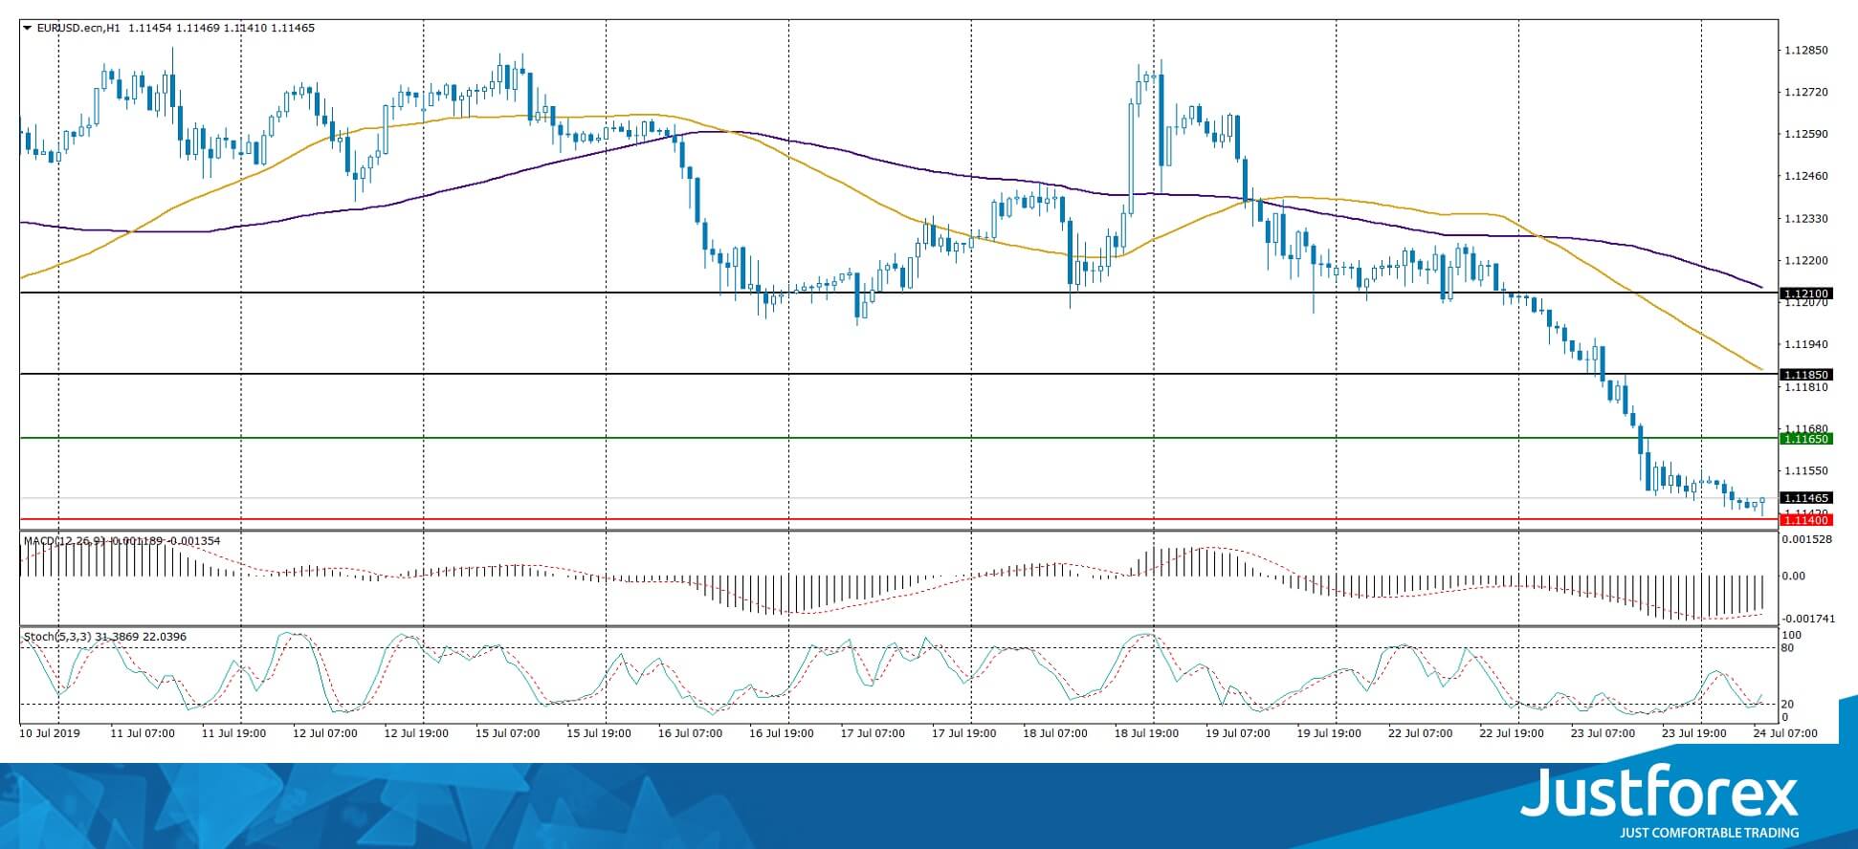Click the 1.12590 price axis label
This screenshot has height=849, width=1858.
click(1806, 134)
